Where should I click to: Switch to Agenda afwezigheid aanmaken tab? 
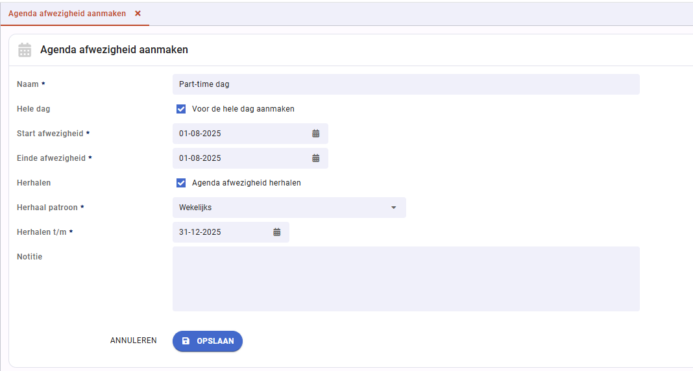pyautogui.click(x=67, y=13)
